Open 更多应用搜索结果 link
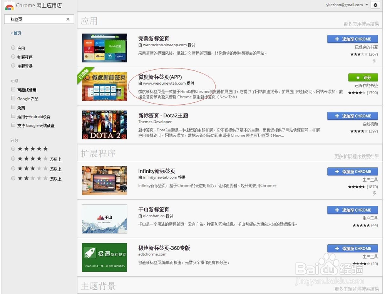This screenshot has width=385, height=294. pos(361,24)
